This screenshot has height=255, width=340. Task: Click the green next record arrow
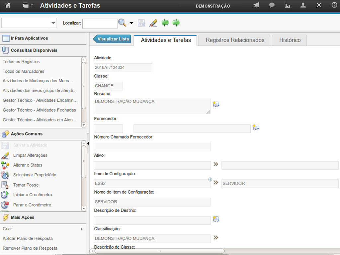tap(176, 23)
